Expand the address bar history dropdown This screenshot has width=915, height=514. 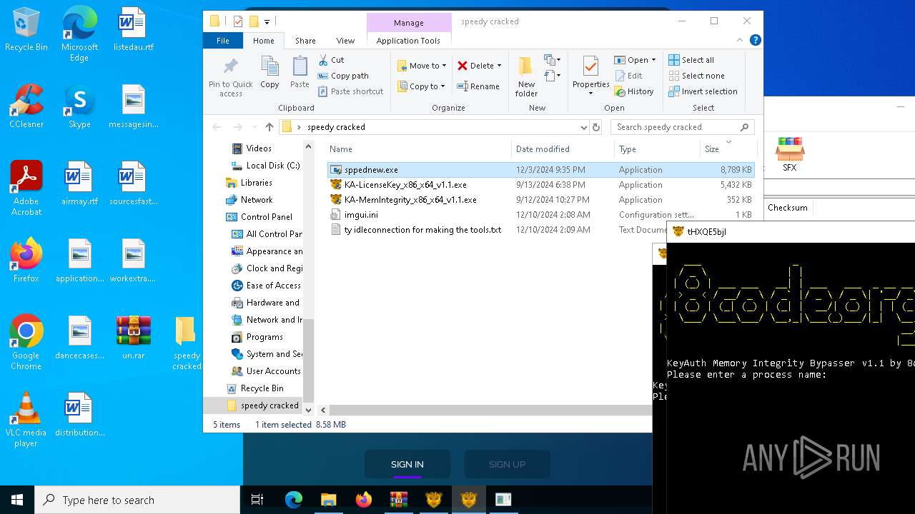pyautogui.click(x=583, y=127)
